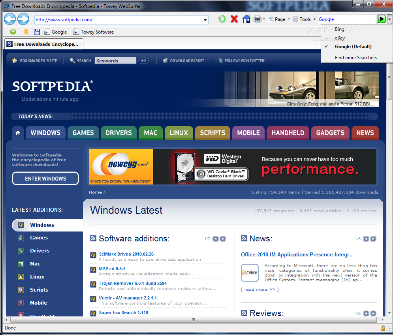This screenshot has width=393, height=335.
Task: Run search with green Go arrow
Action: [382, 19]
